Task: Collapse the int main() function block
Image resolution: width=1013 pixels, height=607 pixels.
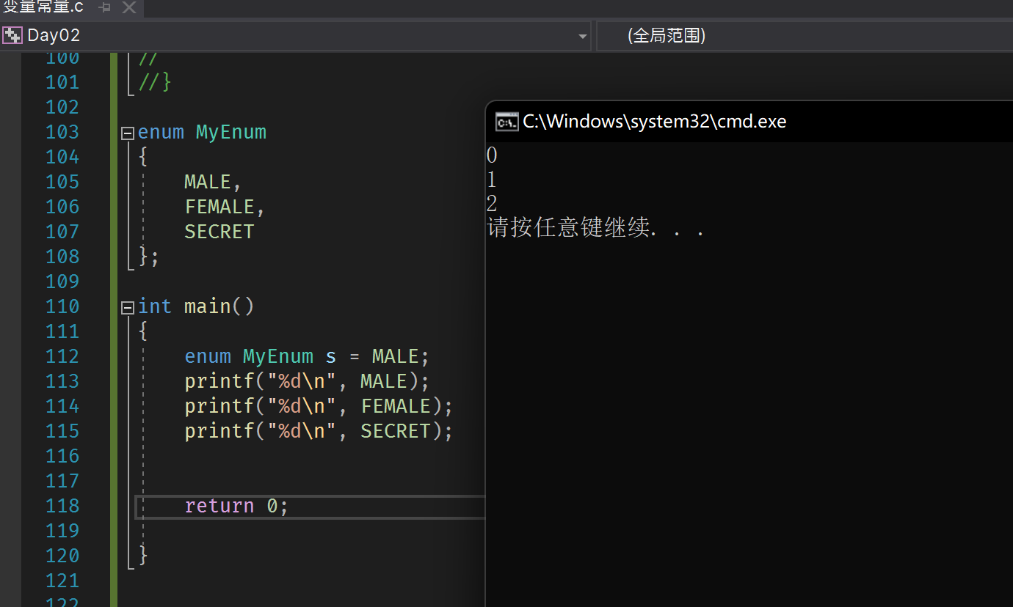Action: pyautogui.click(x=128, y=308)
